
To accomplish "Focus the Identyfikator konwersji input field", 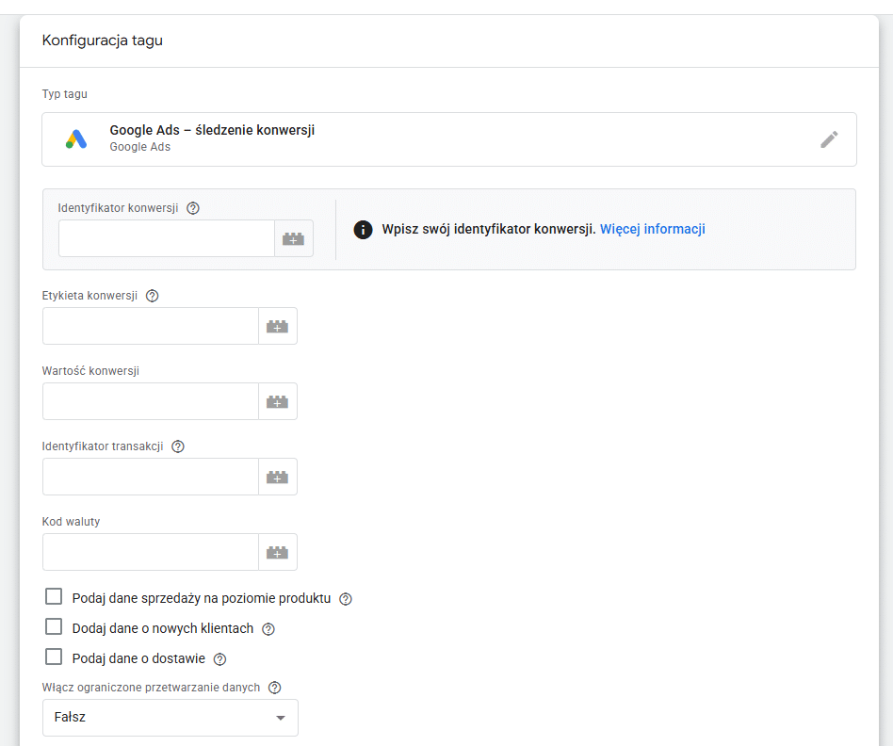I will coord(167,238).
